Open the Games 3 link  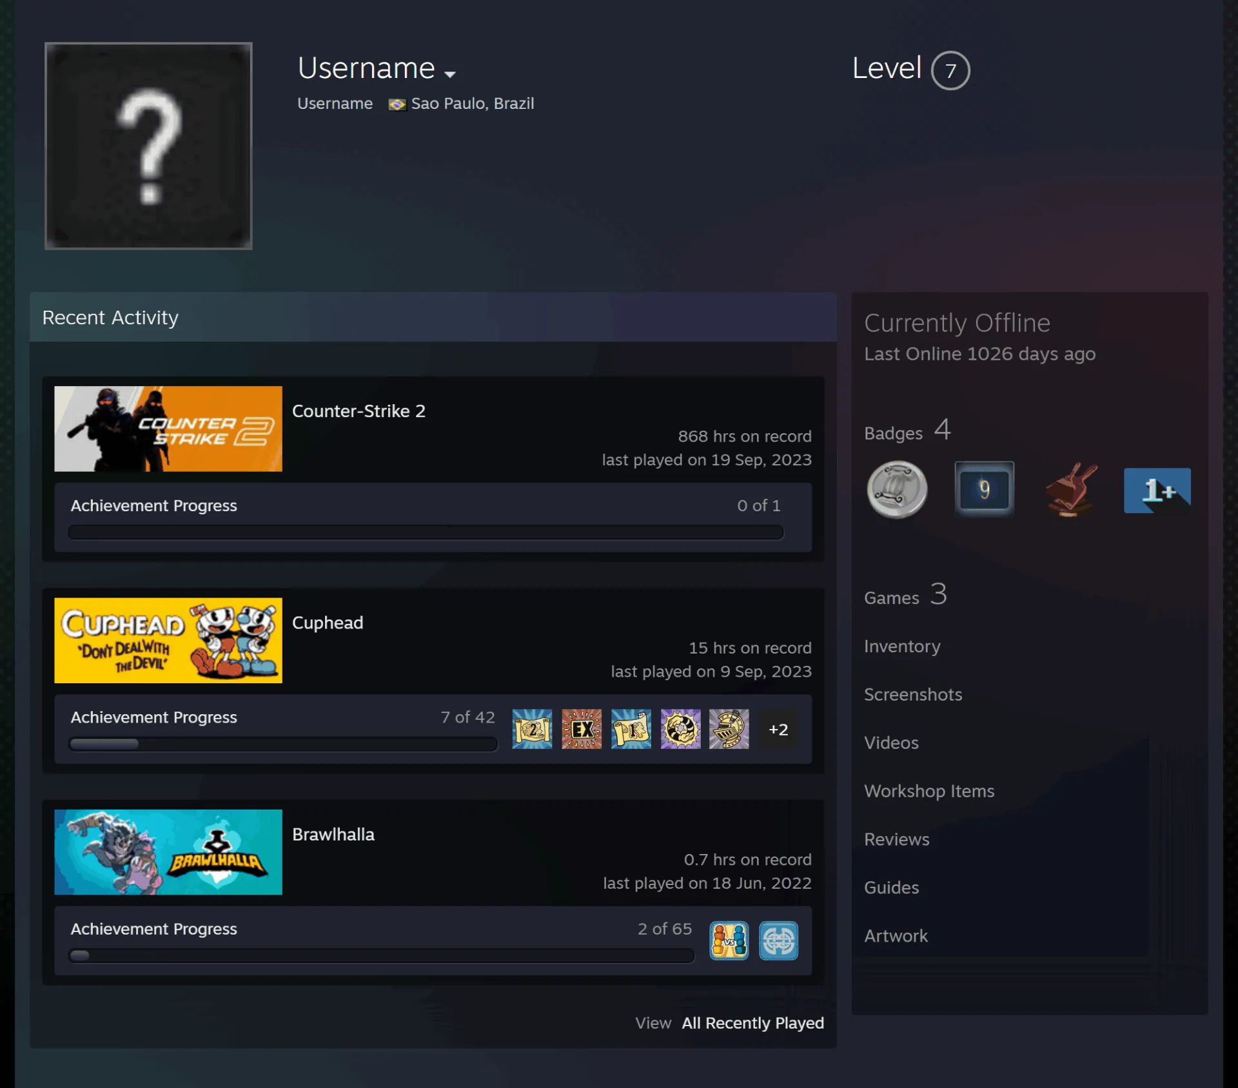tap(905, 595)
